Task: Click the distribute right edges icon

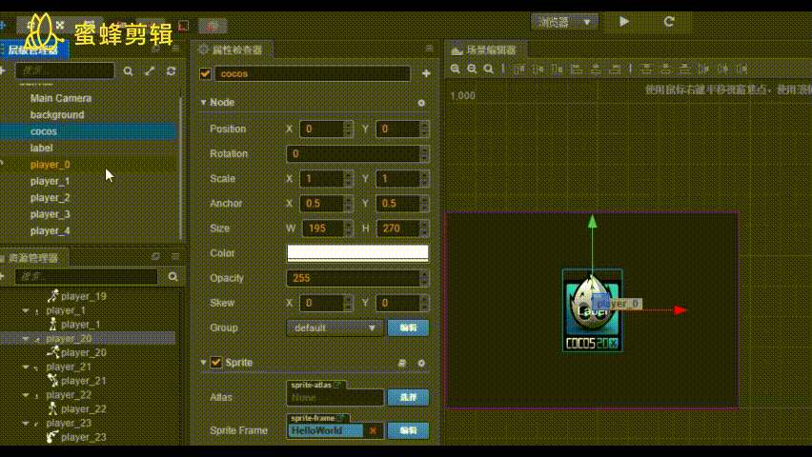Action: coord(742,69)
